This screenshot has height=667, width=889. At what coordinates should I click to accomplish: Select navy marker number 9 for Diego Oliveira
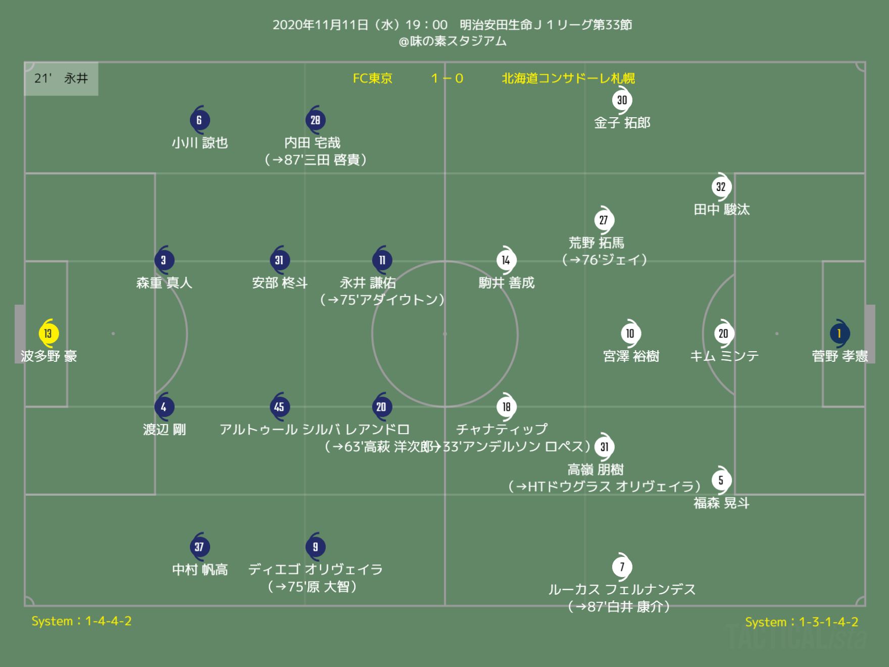pos(315,547)
